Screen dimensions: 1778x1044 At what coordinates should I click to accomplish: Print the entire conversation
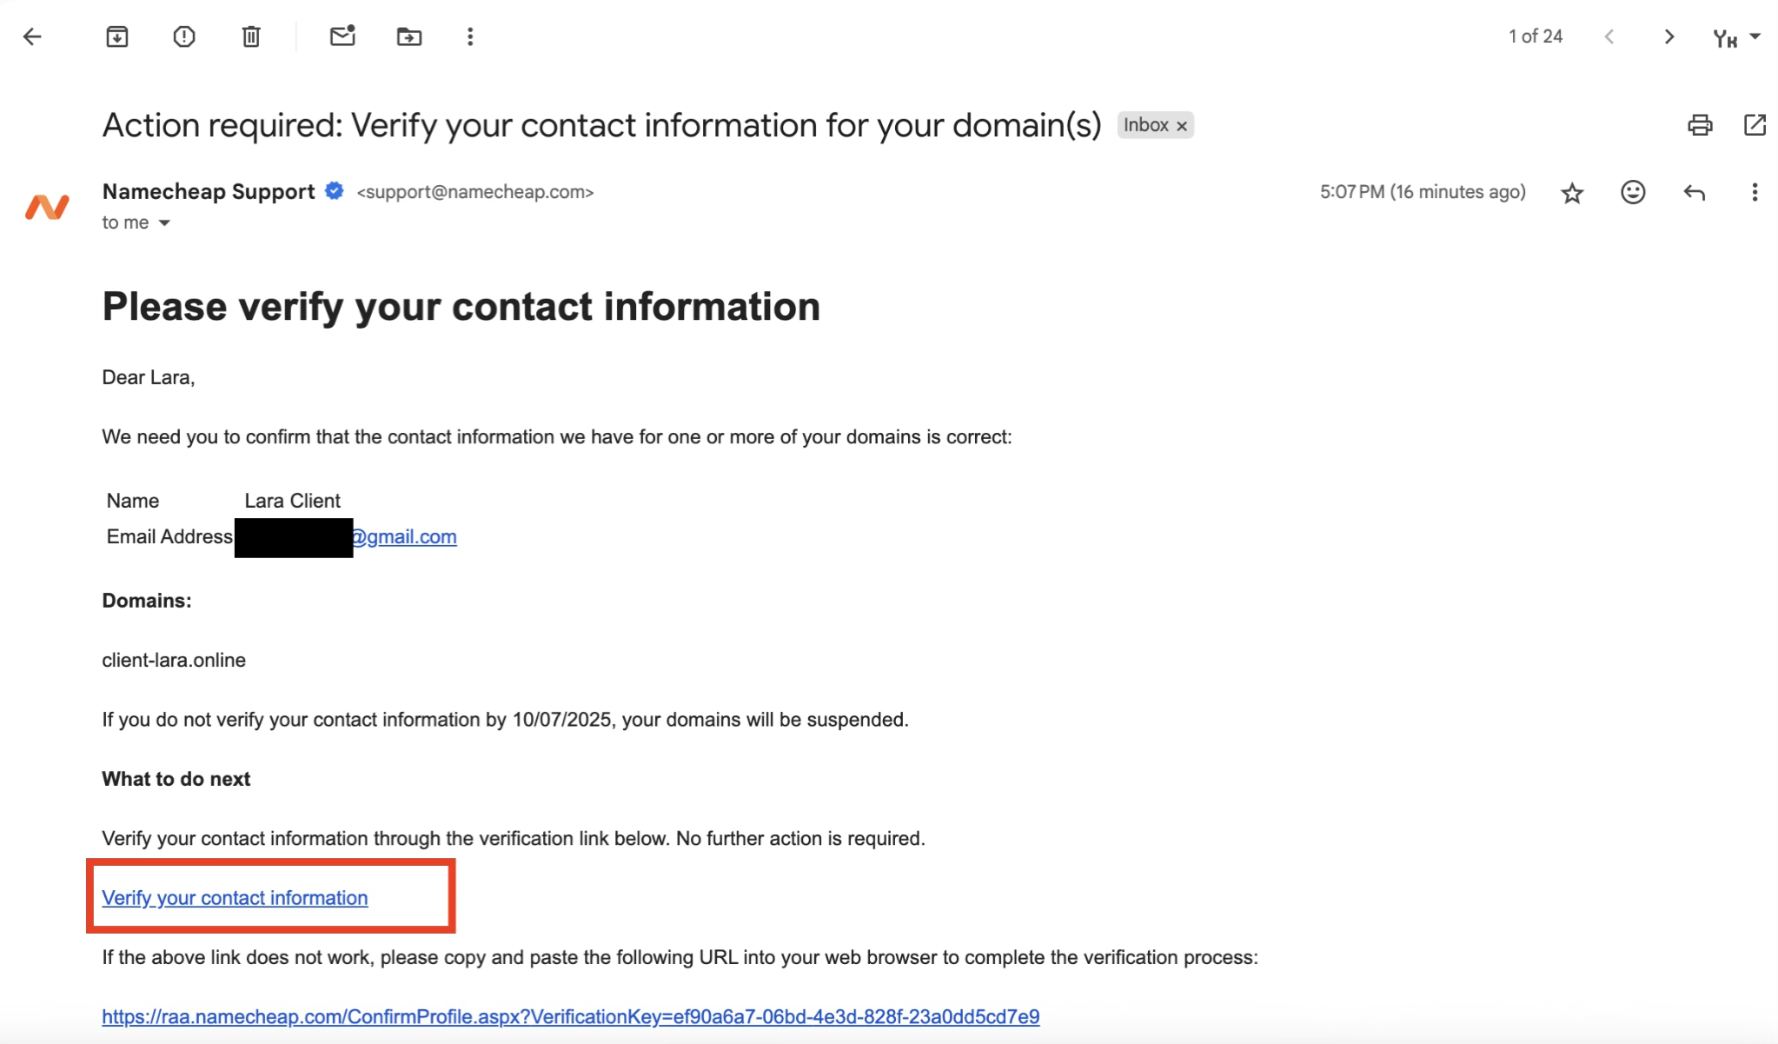[x=1700, y=125]
